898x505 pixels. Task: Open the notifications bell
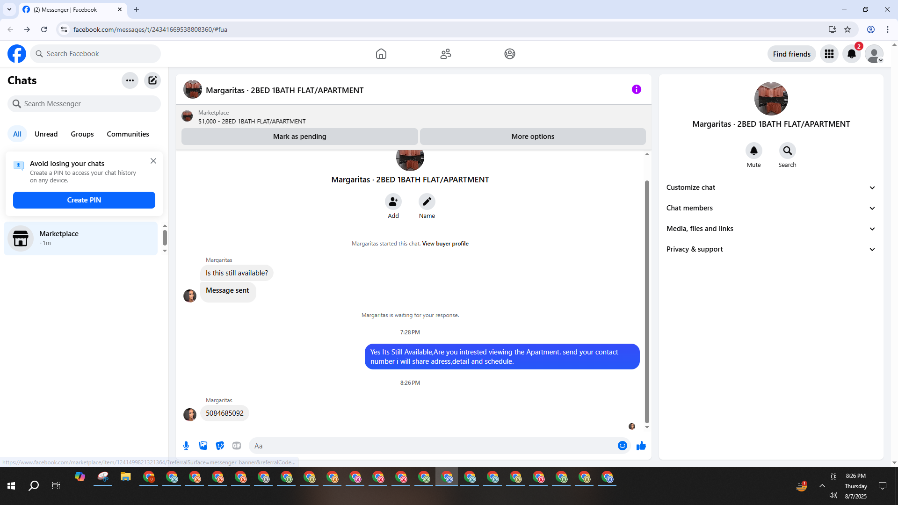(x=852, y=54)
